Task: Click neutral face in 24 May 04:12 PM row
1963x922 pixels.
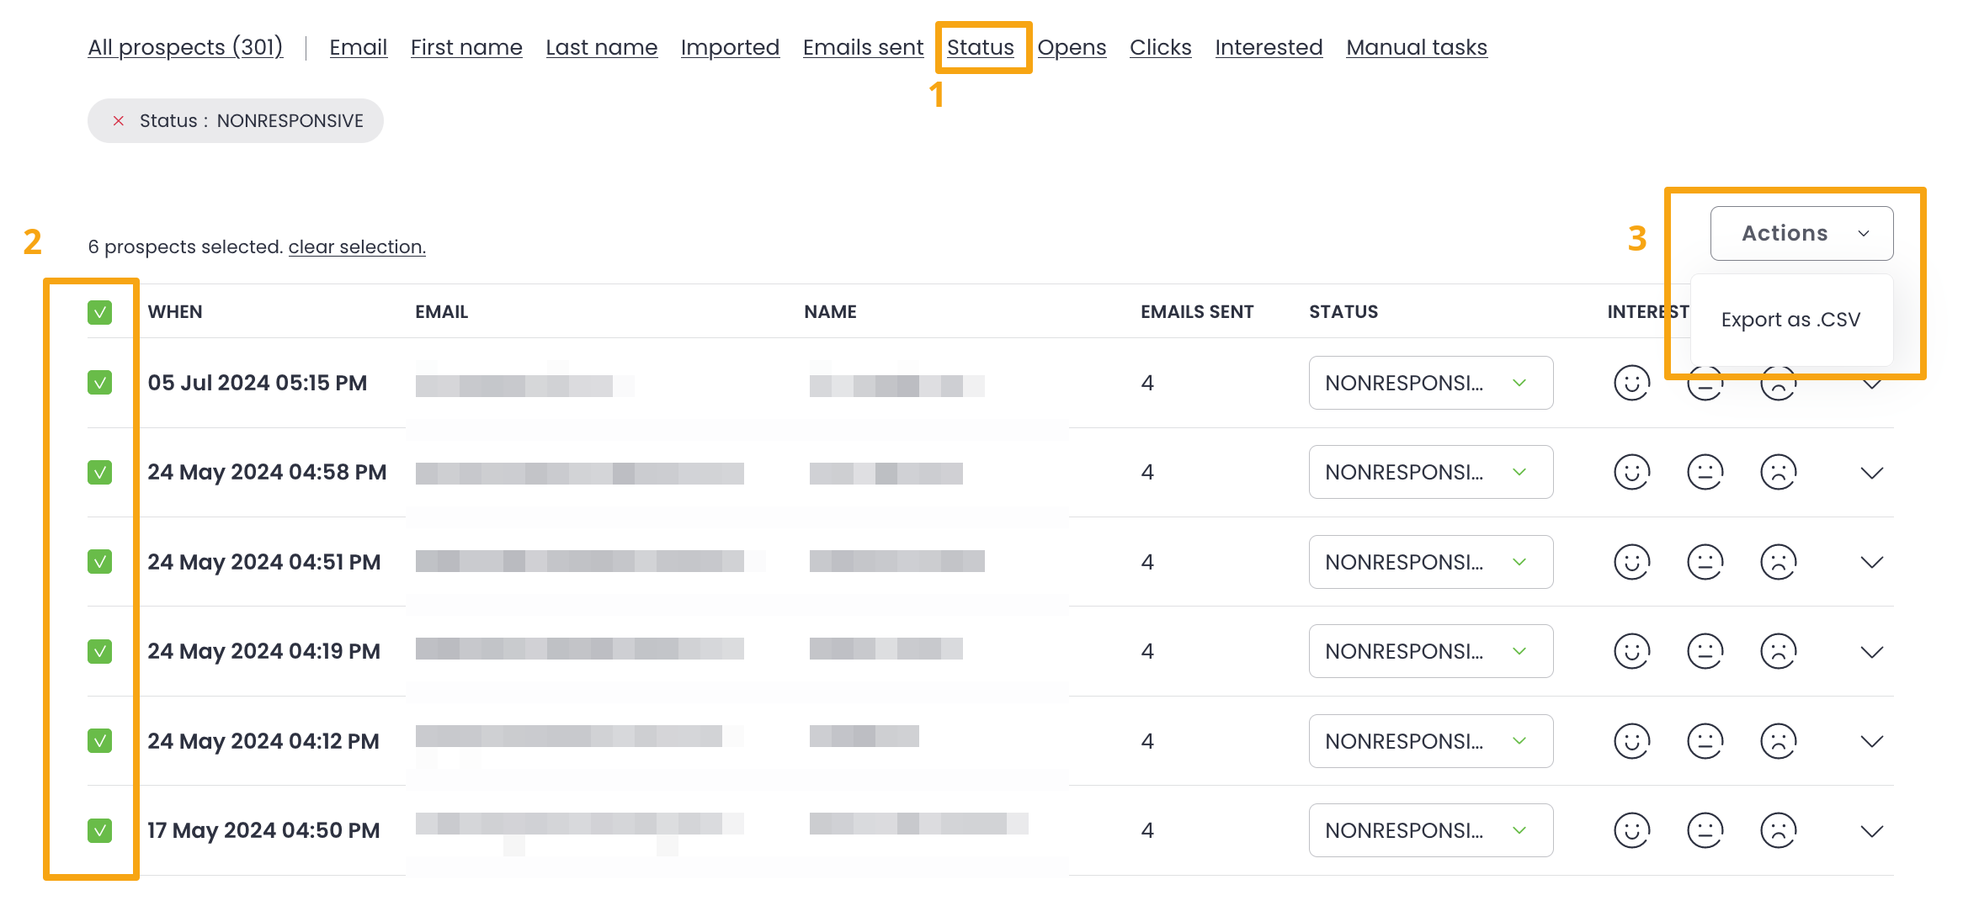Action: tap(1705, 741)
